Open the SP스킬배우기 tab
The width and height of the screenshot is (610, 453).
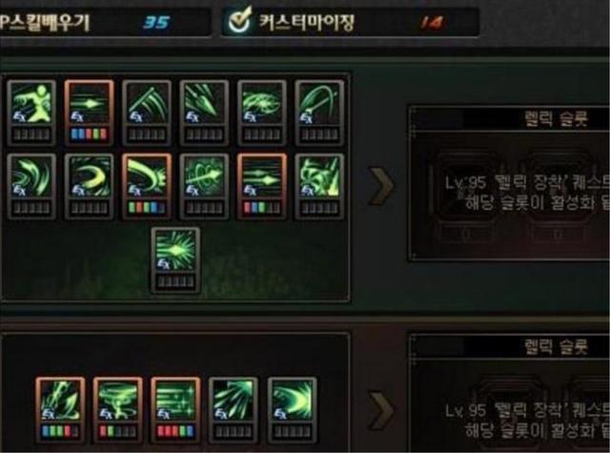point(105,22)
